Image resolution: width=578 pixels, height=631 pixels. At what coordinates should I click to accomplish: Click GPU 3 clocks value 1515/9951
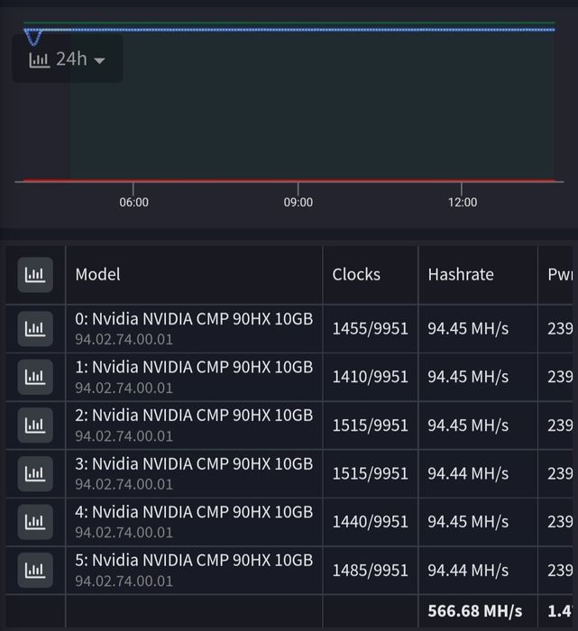(x=371, y=473)
